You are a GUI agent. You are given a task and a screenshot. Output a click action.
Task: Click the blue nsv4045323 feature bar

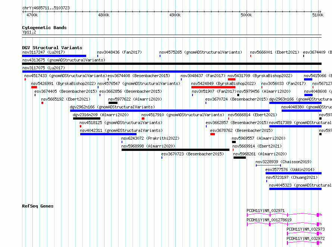click(295, 189)
